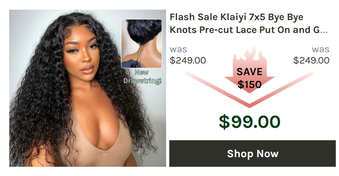Open the Flash Sale Klaiyi product title
The width and height of the screenshot is (339, 176).
click(249, 23)
